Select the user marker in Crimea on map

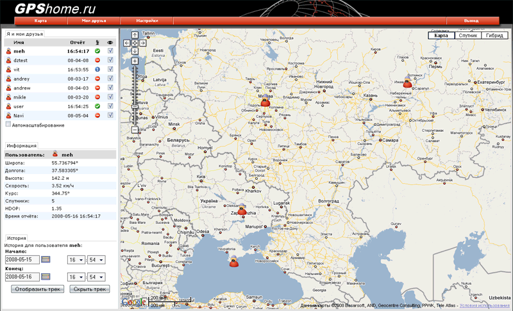[234, 261]
